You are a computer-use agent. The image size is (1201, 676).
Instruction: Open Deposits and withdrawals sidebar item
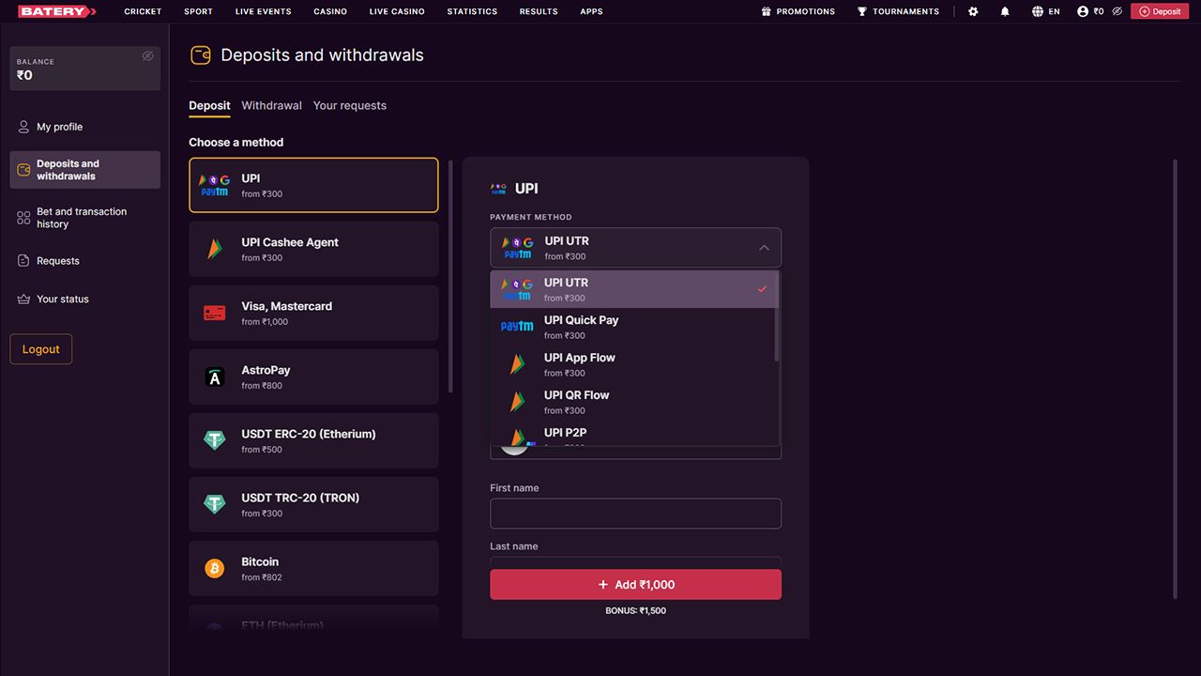pyautogui.click(x=84, y=170)
